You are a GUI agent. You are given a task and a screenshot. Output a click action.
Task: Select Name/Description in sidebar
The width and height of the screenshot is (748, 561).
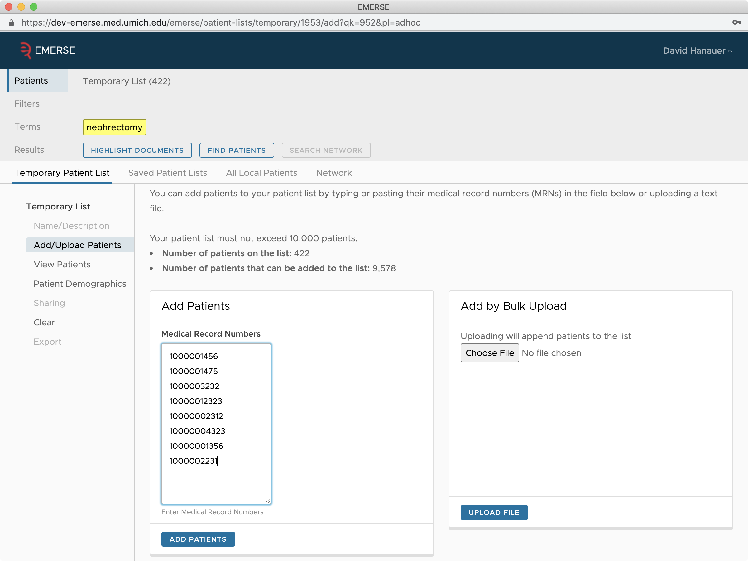[x=72, y=226]
